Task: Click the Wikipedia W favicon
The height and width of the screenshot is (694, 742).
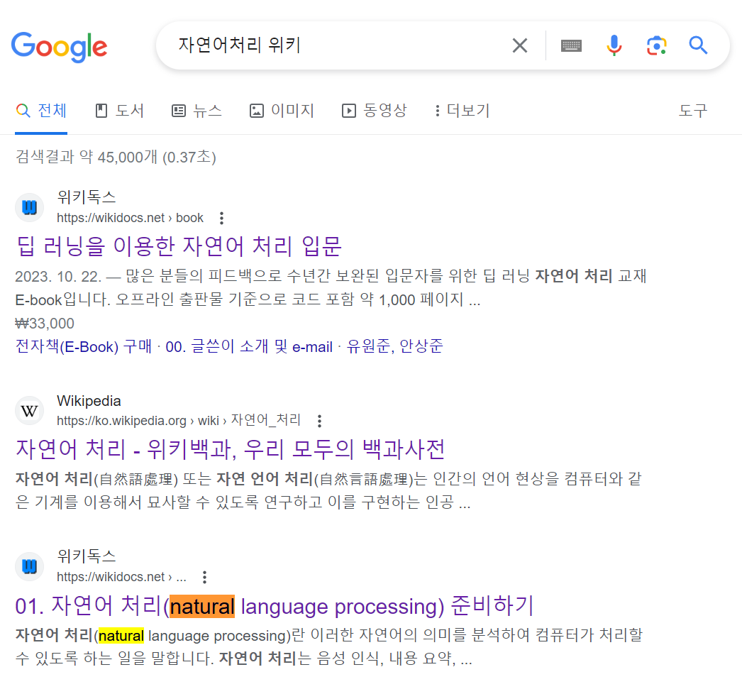Action: (x=29, y=410)
